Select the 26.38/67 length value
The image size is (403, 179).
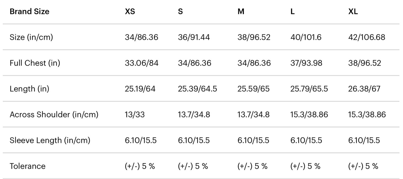pos(364,89)
